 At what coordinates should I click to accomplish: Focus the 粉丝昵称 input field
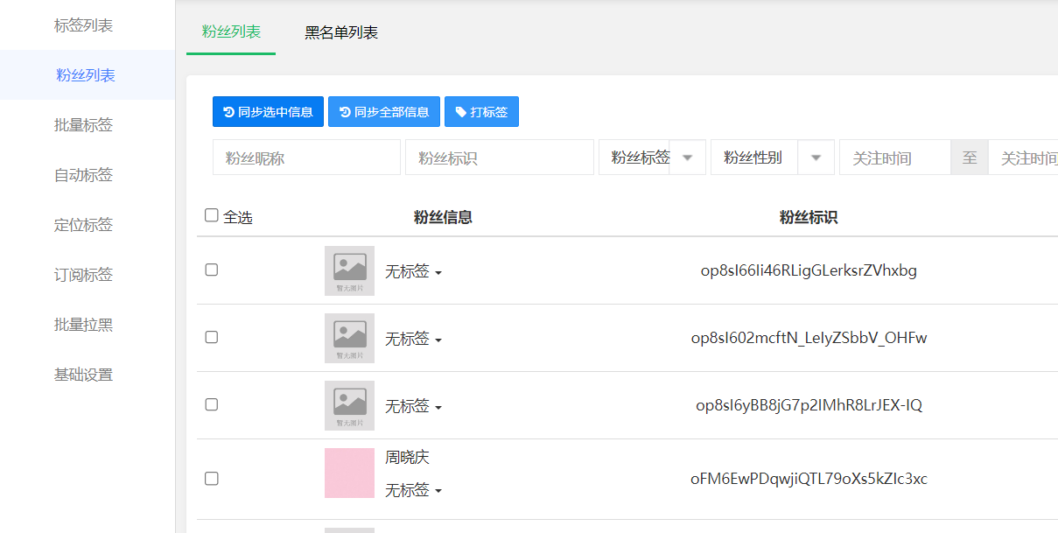(306, 158)
